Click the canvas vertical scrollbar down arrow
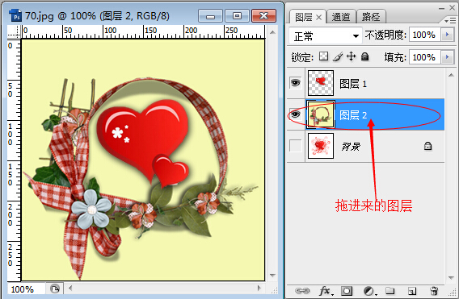The height and width of the screenshot is (299, 459). tap(272, 275)
